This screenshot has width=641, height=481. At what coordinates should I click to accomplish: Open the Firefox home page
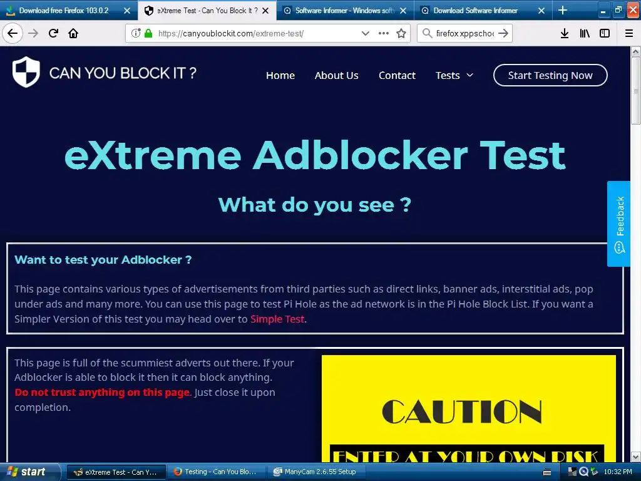click(73, 33)
